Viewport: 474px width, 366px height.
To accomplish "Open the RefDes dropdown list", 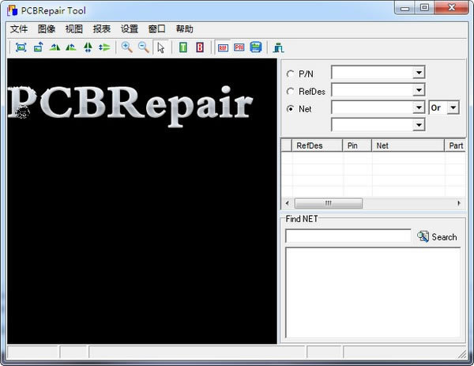I will click(419, 90).
